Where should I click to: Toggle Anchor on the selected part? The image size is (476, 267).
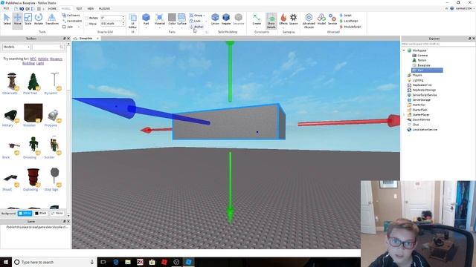(x=196, y=27)
